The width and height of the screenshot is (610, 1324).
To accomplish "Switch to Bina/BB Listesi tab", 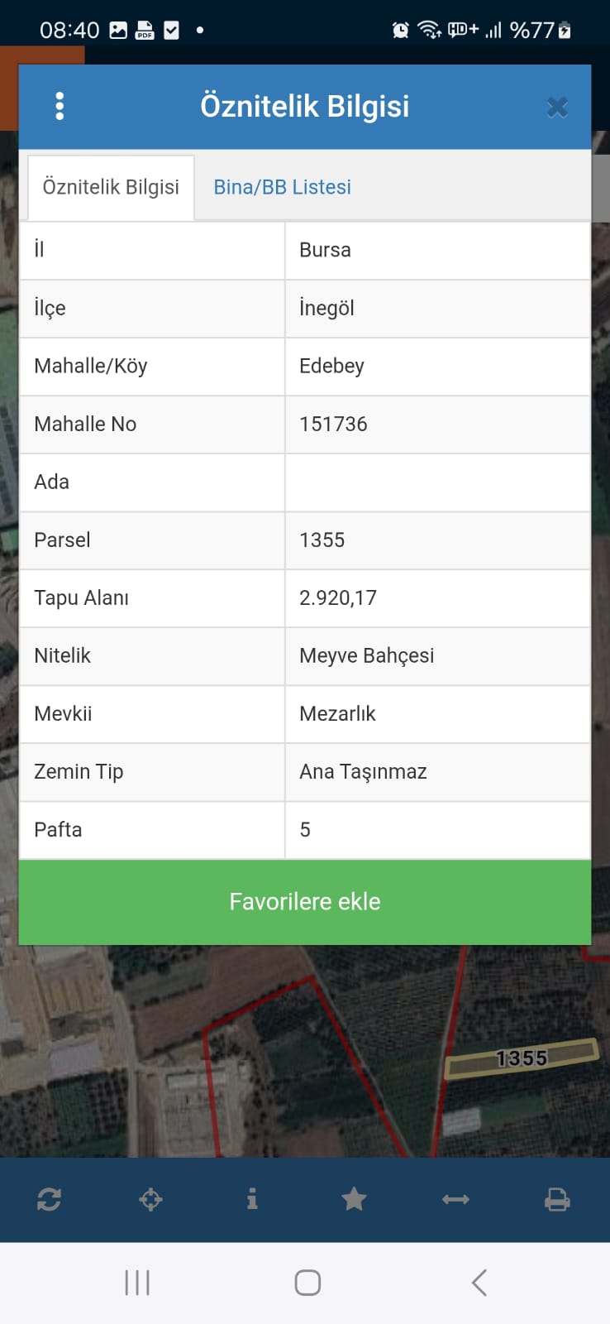I will (x=283, y=187).
